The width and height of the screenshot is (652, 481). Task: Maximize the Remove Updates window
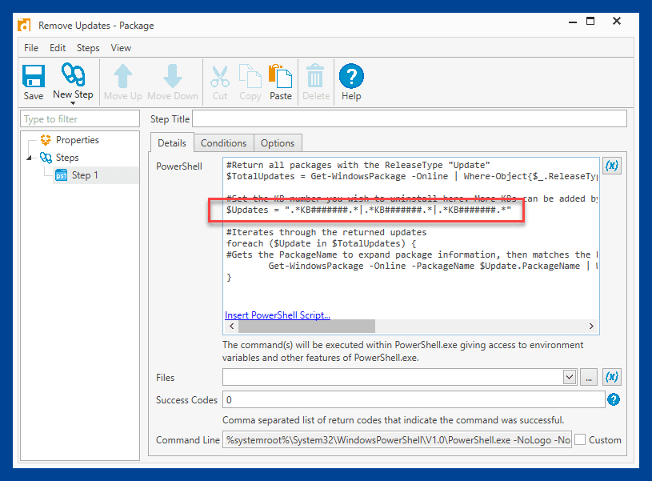click(x=590, y=22)
